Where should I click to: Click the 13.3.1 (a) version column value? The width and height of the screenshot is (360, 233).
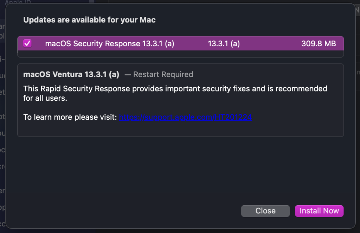224,44
